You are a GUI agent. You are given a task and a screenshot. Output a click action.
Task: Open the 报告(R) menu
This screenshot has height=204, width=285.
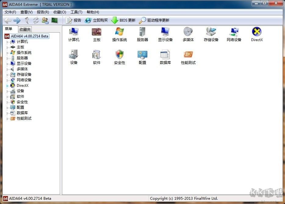point(43,12)
